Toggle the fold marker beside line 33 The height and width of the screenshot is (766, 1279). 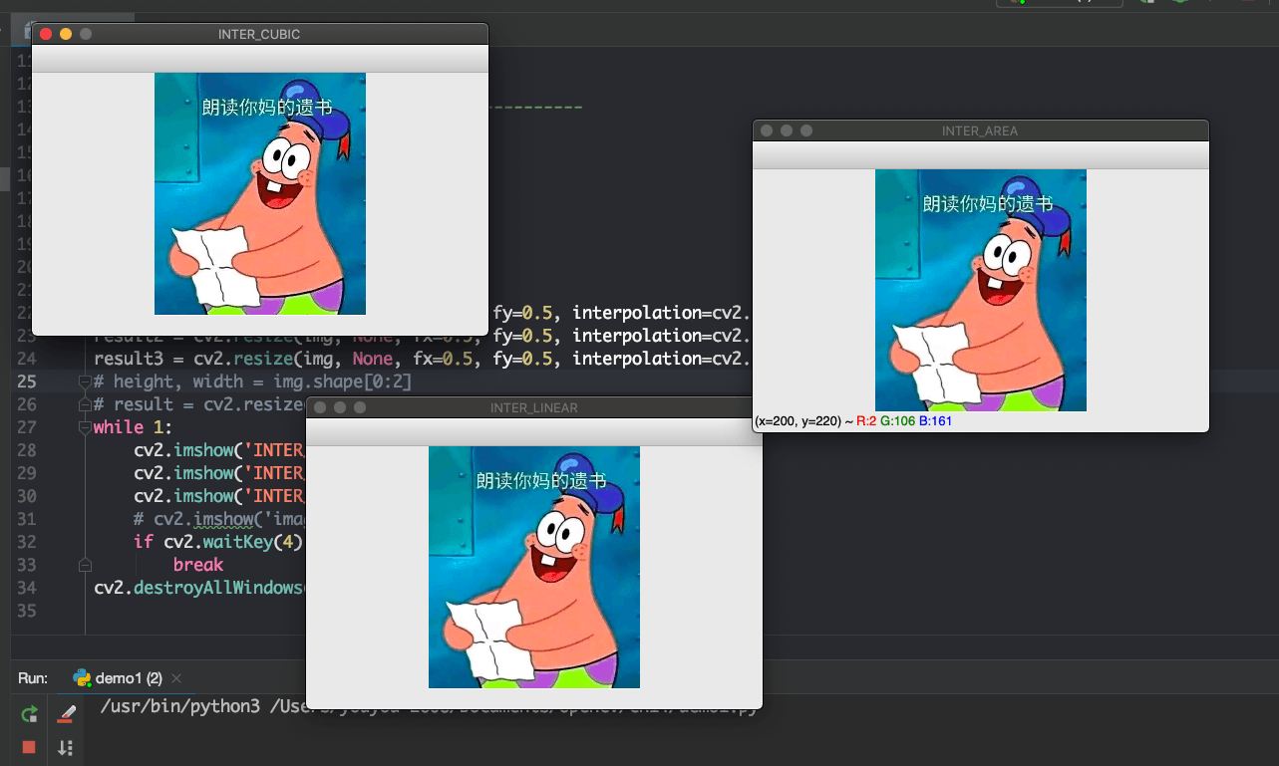pyautogui.click(x=85, y=565)
